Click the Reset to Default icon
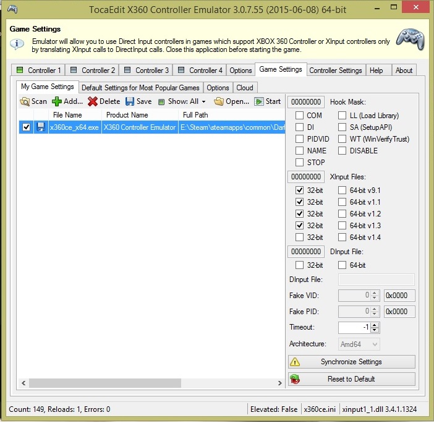The width and height of the screenshot is (434, 423). coord(295,379)
